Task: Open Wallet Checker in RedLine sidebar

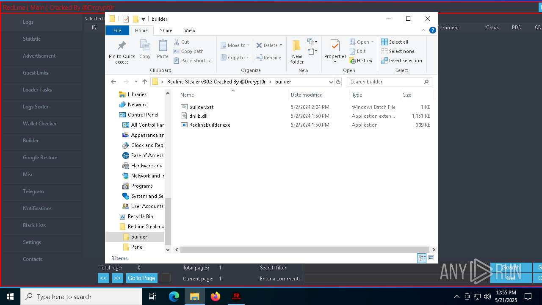Action: (39, 124)
